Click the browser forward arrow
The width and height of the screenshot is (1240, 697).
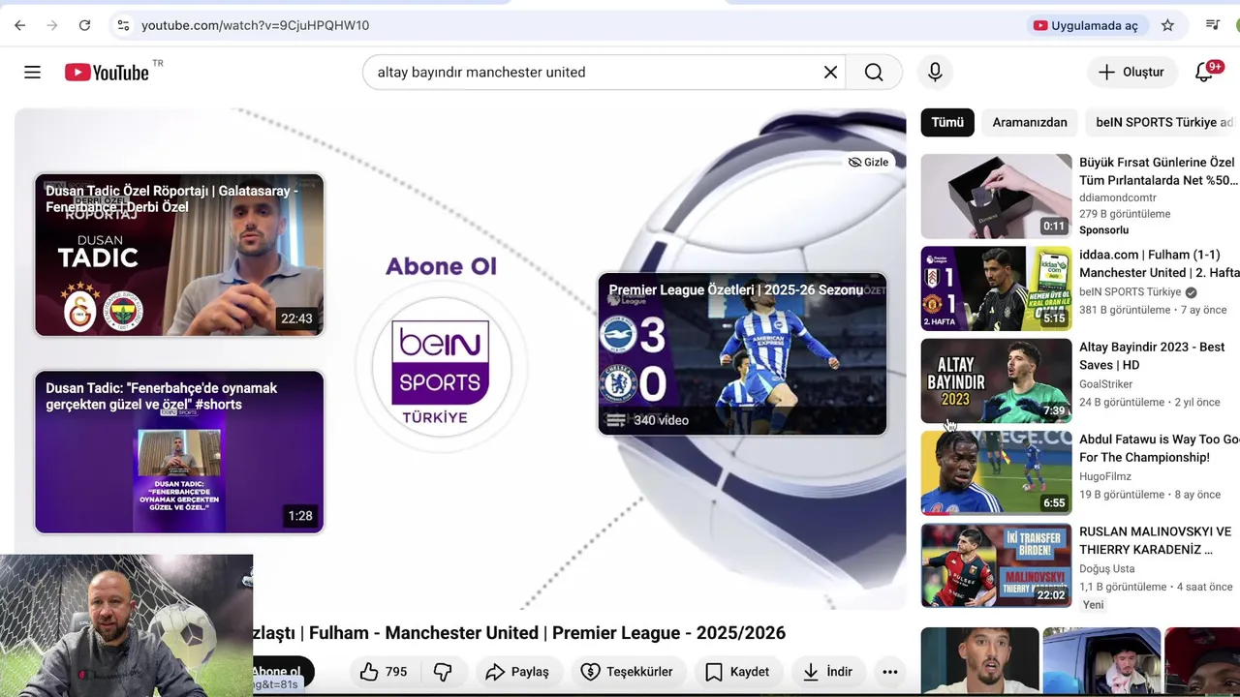52,25
